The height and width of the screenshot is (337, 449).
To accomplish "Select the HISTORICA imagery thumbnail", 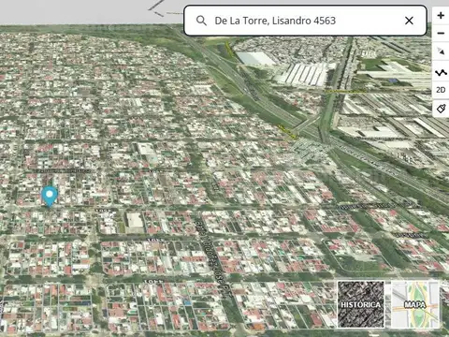I will click(x=361, y=304).
